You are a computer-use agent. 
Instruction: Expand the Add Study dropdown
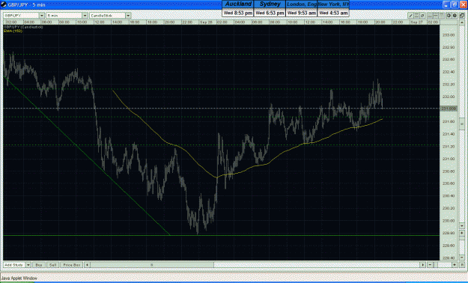[x=28, y=265]
